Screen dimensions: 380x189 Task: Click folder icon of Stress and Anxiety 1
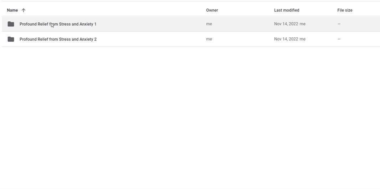coord(11,24)
